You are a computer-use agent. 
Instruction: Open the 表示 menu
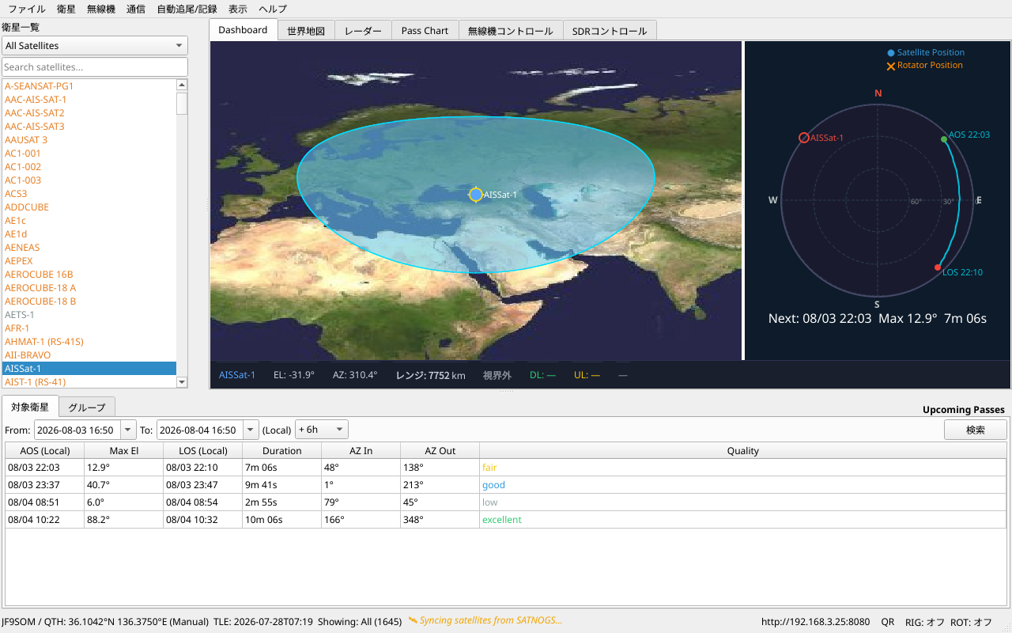[238, 9]
